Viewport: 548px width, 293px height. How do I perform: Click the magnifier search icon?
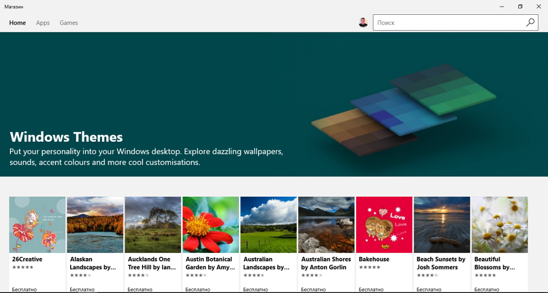[x=530, y=22]
